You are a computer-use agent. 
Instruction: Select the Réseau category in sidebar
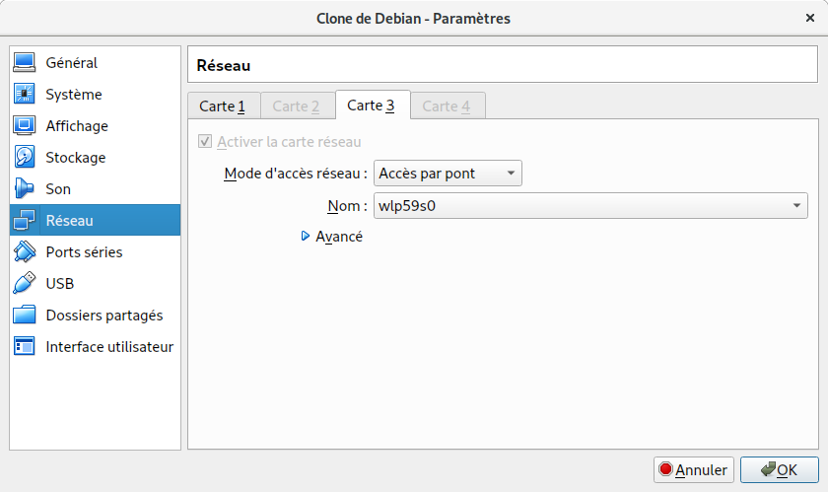pos(95,220)
